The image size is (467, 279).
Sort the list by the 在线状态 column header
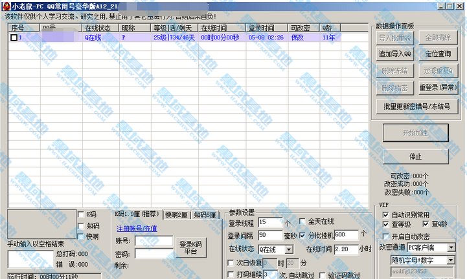point(100,28)
